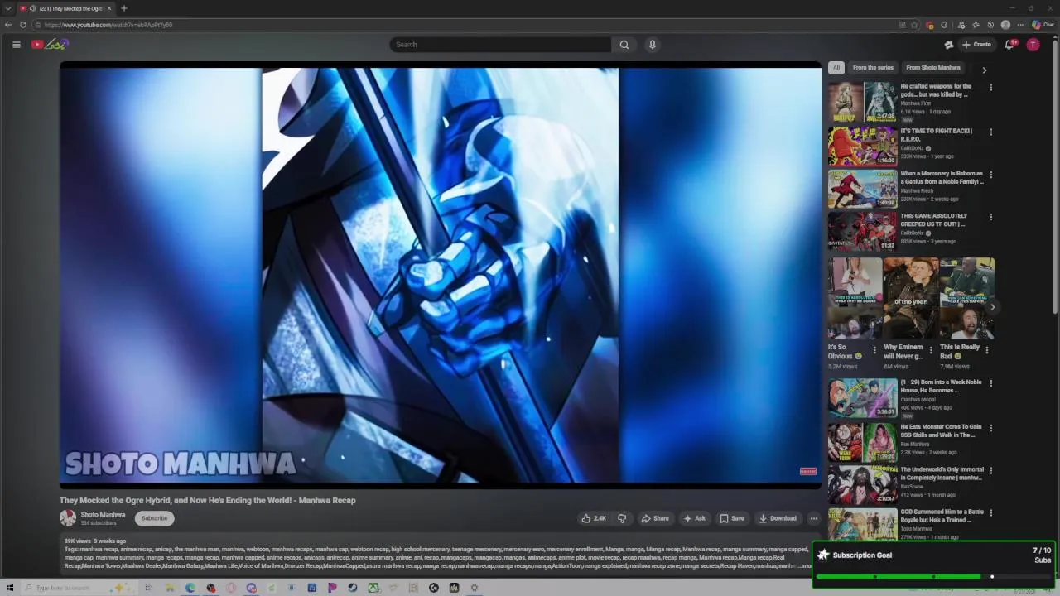This screenshot has height=596, width=1060.
Task: Open menu for 'When a Mercenary is Reborn'
Action: click(x=990, y=175)
